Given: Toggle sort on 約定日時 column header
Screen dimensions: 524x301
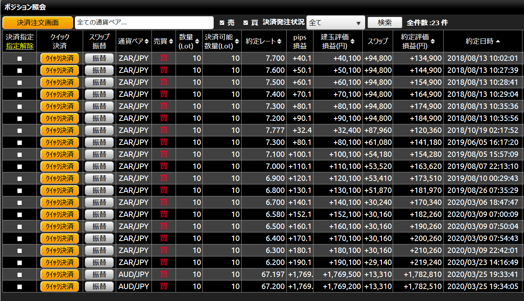Looking at the screenshot, I should pyautogui.click(x=498, y=41).
